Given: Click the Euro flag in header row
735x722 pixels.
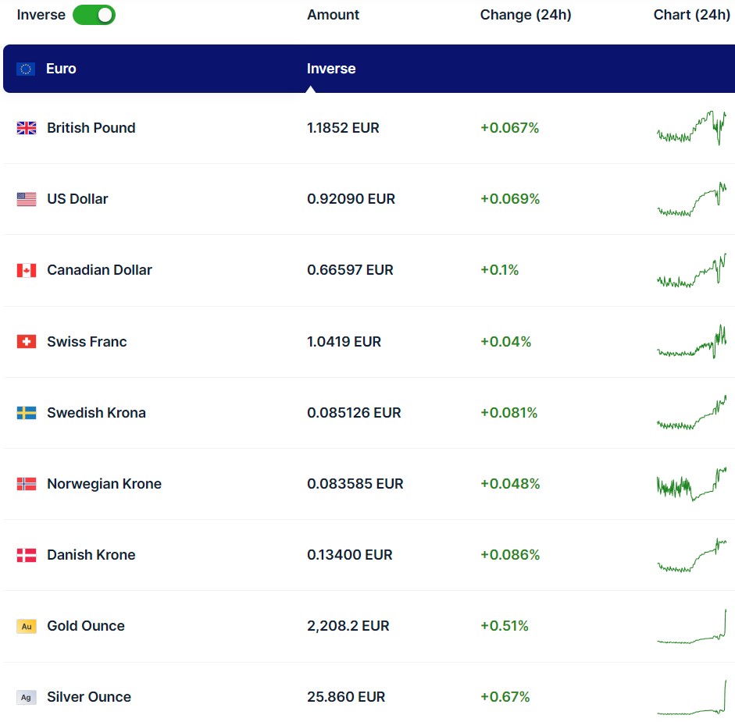Looking at the screenshot, I should 26,69.
